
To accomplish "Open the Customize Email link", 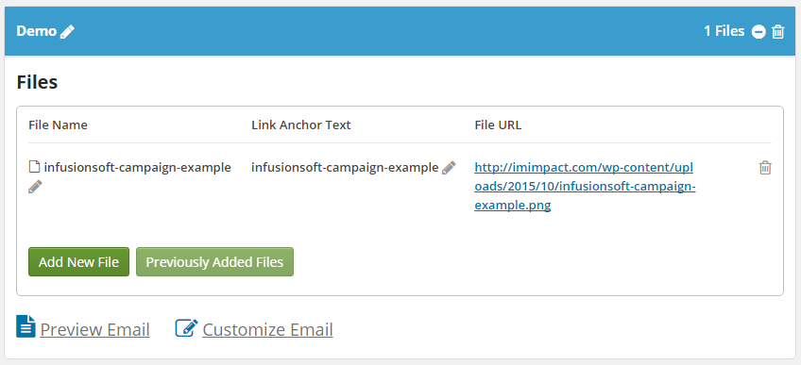I will (267, 330).
